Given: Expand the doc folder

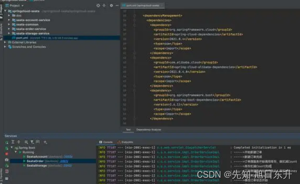Looking at the screenshot, I should coord(9,15).
